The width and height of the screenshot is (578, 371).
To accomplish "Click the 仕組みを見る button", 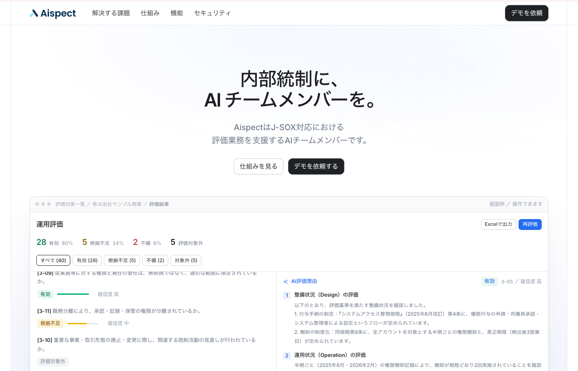I will [259, 166].
